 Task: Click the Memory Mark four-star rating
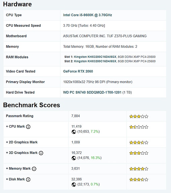139,169
